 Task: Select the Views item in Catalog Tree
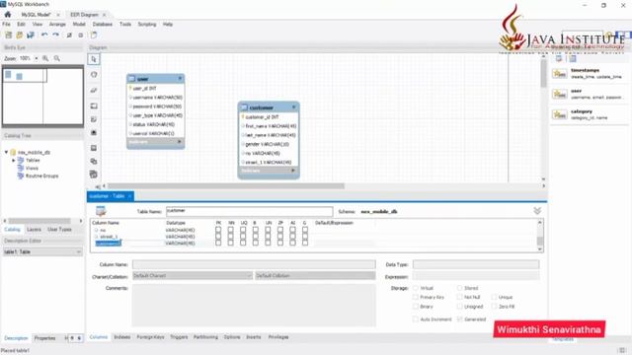[x=32, y=168]
